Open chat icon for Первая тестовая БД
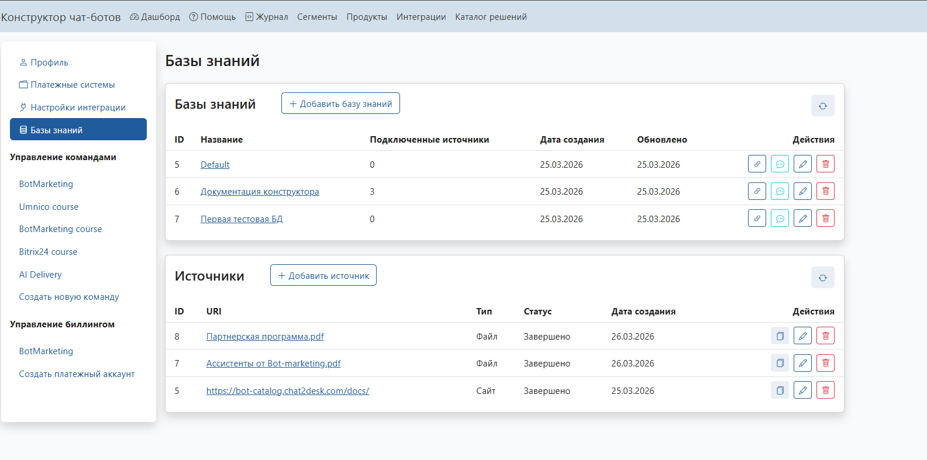This screenshot has width=927, height=460. (x=780, y=219)
